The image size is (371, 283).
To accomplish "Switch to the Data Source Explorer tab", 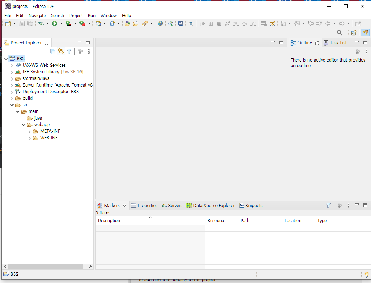I will pos(210,206).
